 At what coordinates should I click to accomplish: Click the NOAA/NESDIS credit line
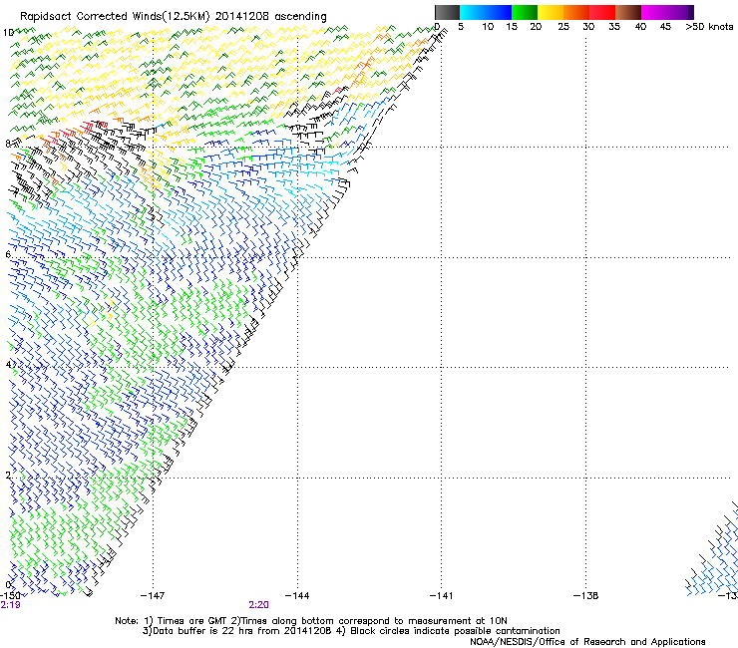coord(587,642)
